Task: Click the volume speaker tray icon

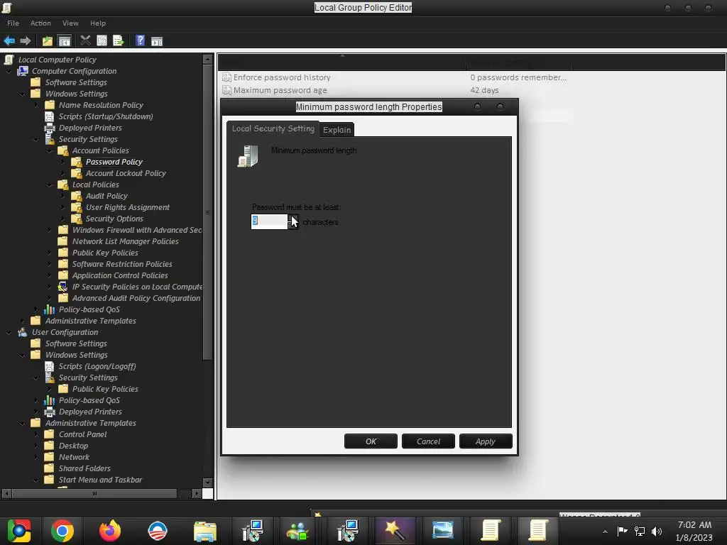Action: point(657,531)
